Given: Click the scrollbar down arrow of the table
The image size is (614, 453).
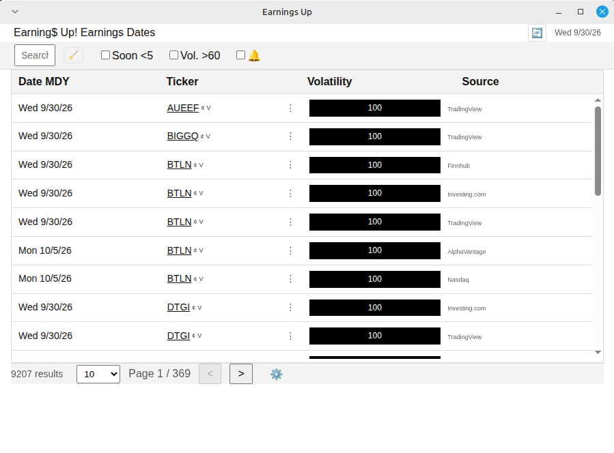Looking at the screenshot, I should click(x=598, y=353).
